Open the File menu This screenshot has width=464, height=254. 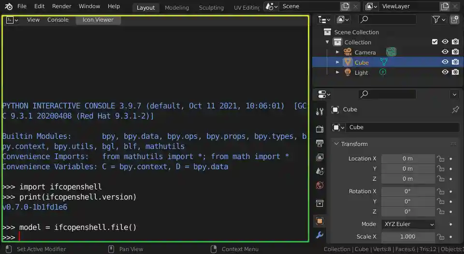[x=22, y=6]
